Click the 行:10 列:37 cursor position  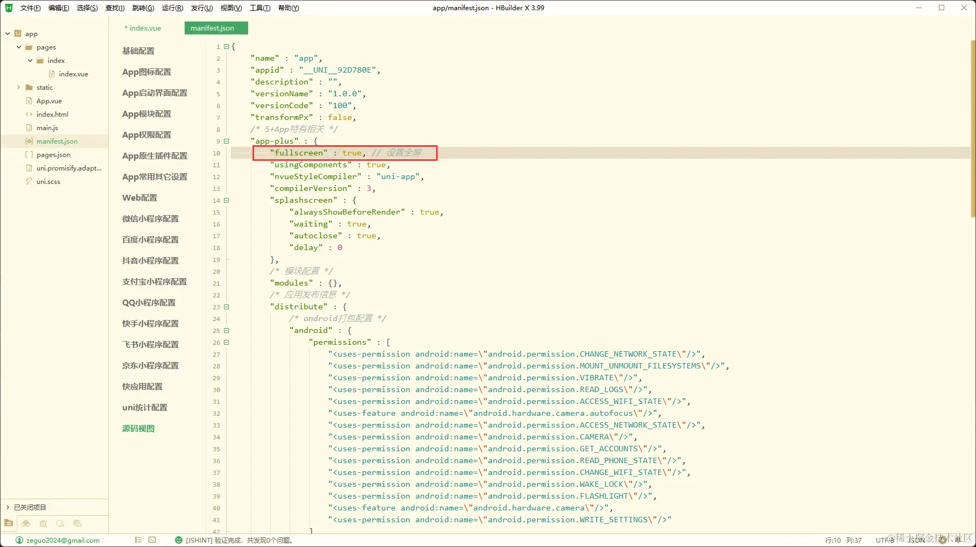[844, 540]
